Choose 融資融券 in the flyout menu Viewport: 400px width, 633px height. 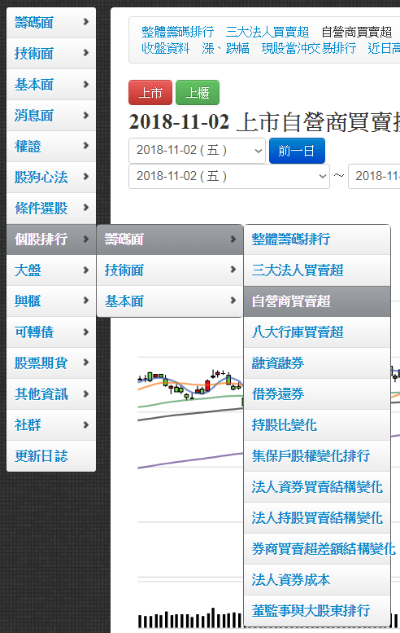pos(317,363)
